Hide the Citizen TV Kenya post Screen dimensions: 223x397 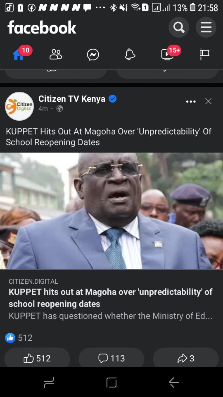click(208, 101)
